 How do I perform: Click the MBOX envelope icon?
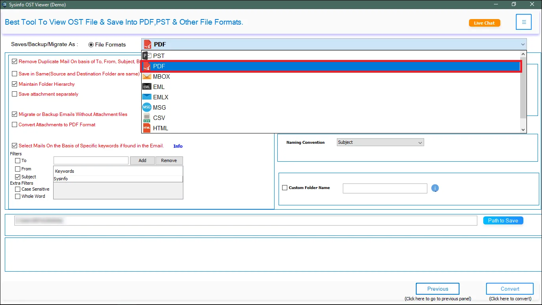coord(147,77)
